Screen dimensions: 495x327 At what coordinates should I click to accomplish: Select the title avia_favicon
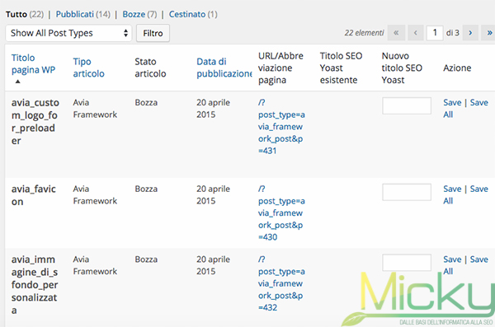[34, 195]
